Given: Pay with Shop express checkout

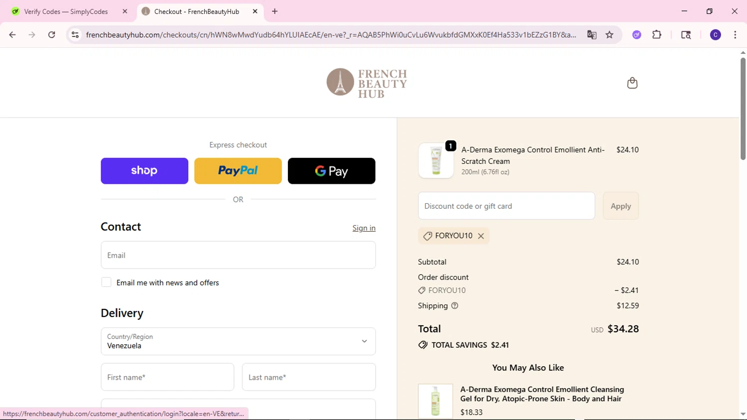Looking at the screenshot, I should [144, 171].
